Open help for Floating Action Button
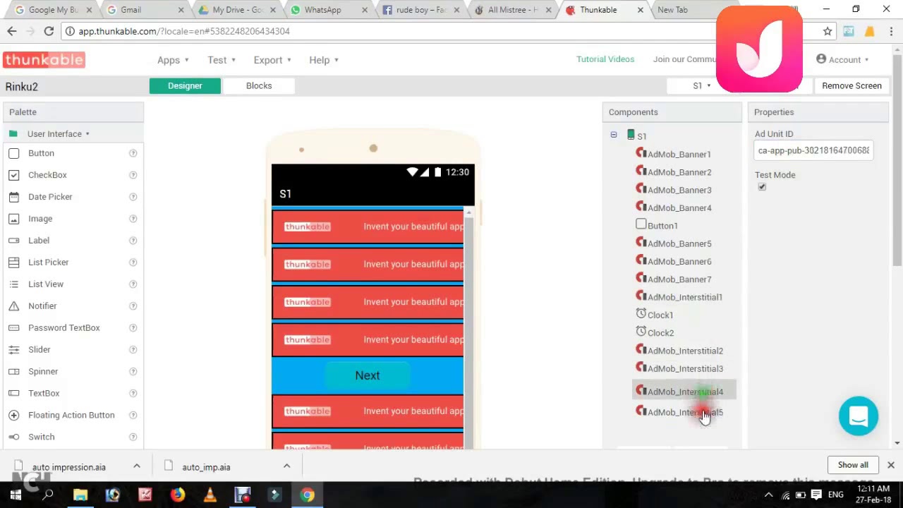This screenshot has height=508, width=903. (x=133, y=415)
